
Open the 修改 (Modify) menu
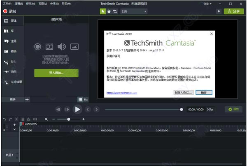coord(30,3)
